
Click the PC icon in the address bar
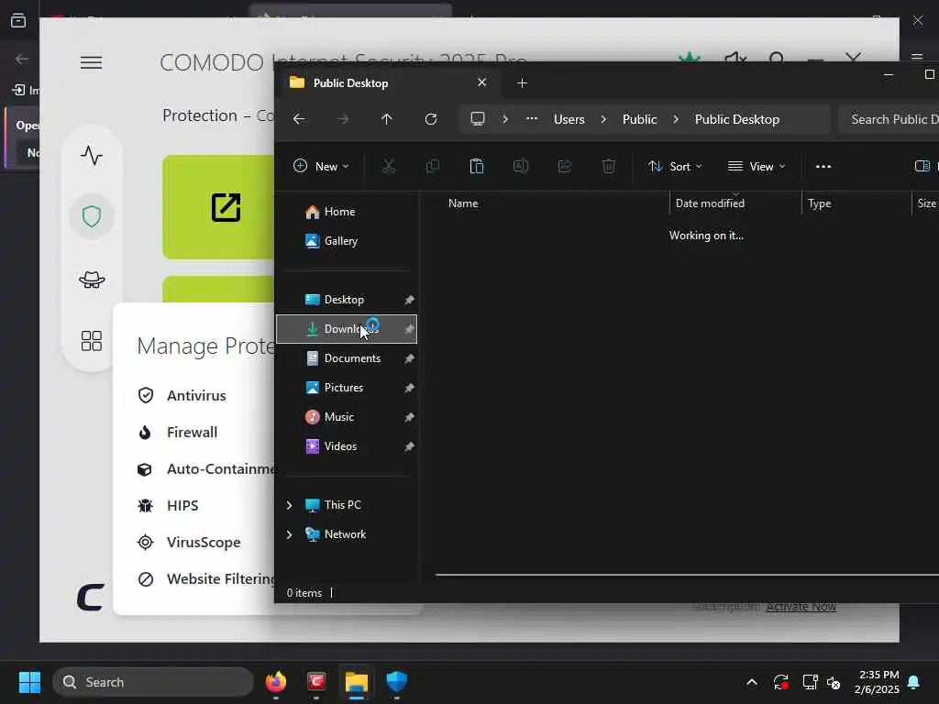(x=477, y=118)
